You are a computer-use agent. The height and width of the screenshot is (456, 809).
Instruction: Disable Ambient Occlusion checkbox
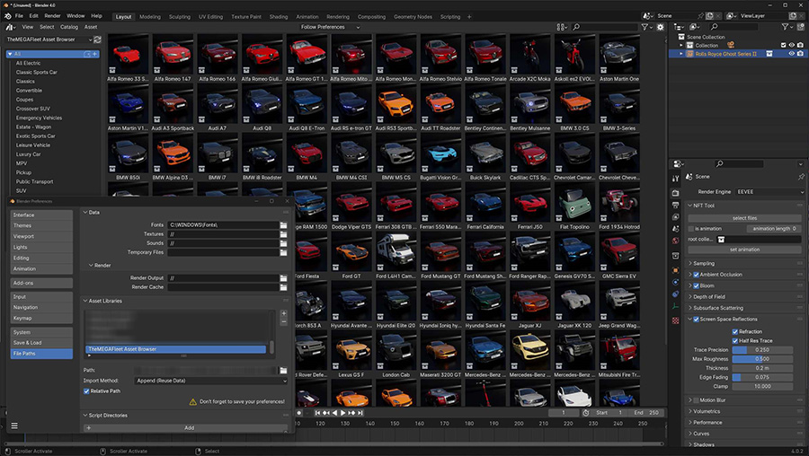point(696,275)
